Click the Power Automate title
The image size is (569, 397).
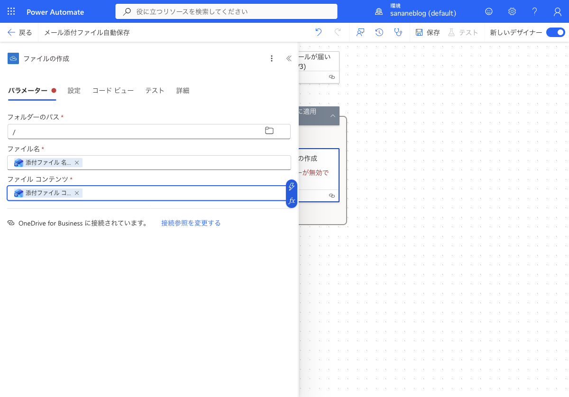(55, 12)
